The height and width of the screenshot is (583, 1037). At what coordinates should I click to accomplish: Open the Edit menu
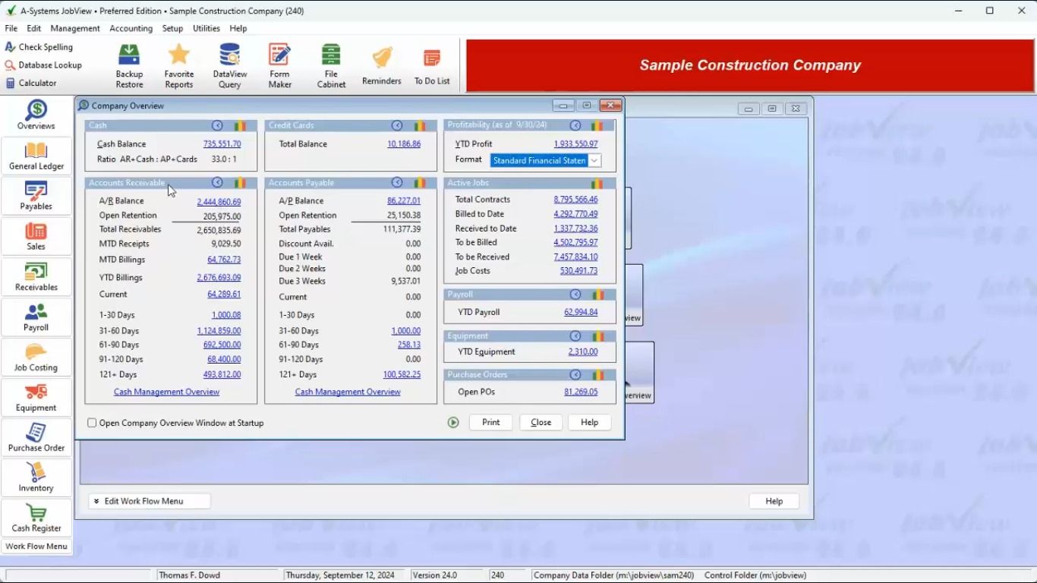tap(34, 28)
